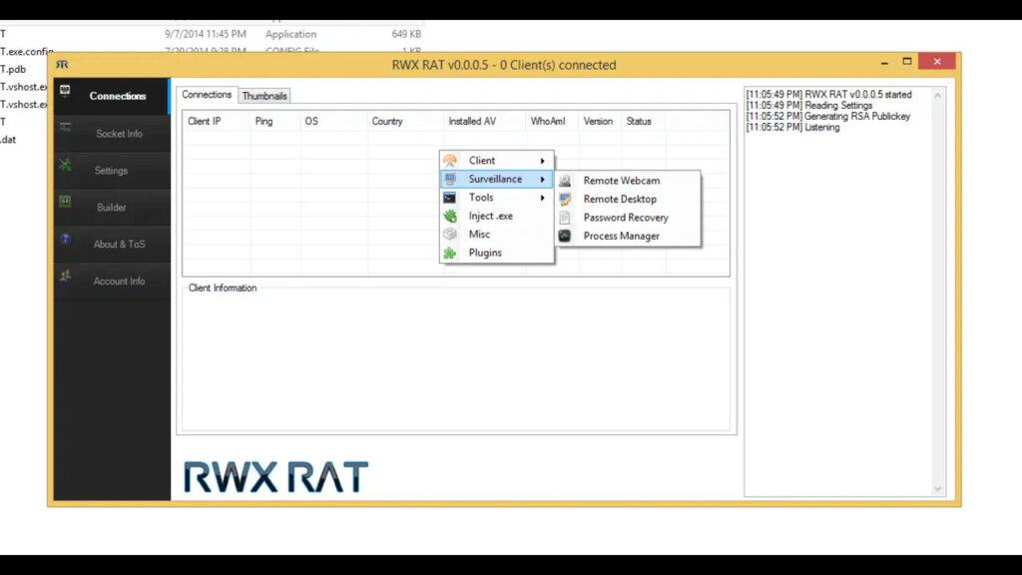Open Settings via its sidebar icon
Image resolution: width=1022 pixels, height=575 pixels.
pos(65,165)
